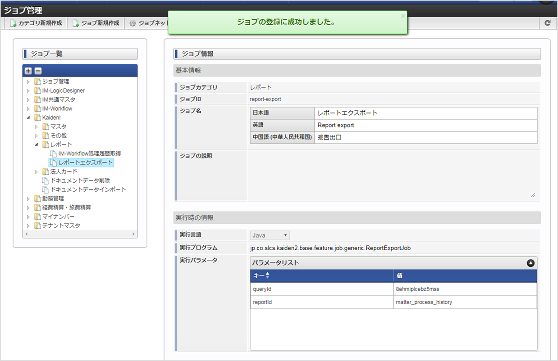Select ジョブ管理 folder icon in tree
This screenshot has height=361, width=558.
37,81
